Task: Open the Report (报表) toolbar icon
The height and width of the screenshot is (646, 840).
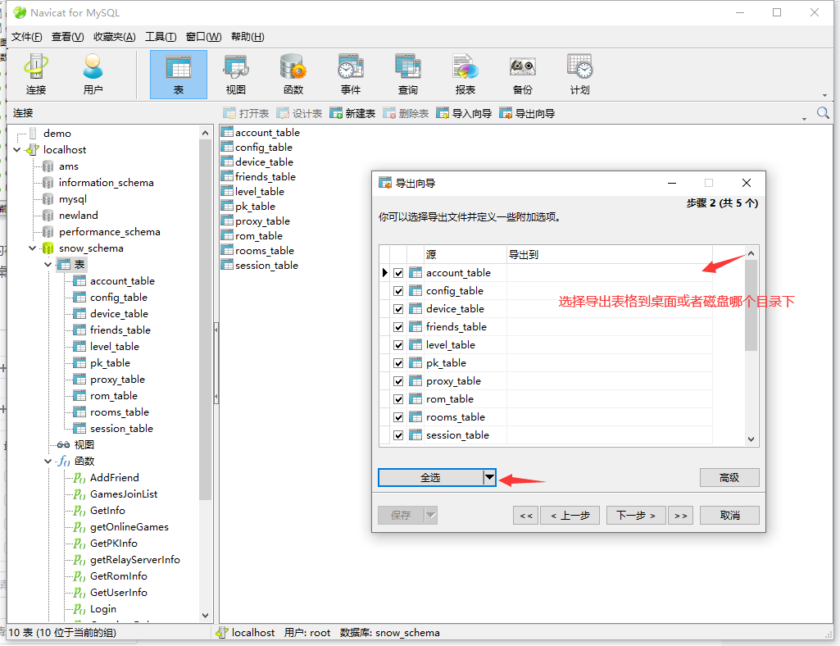Action: tap(465, 75)
